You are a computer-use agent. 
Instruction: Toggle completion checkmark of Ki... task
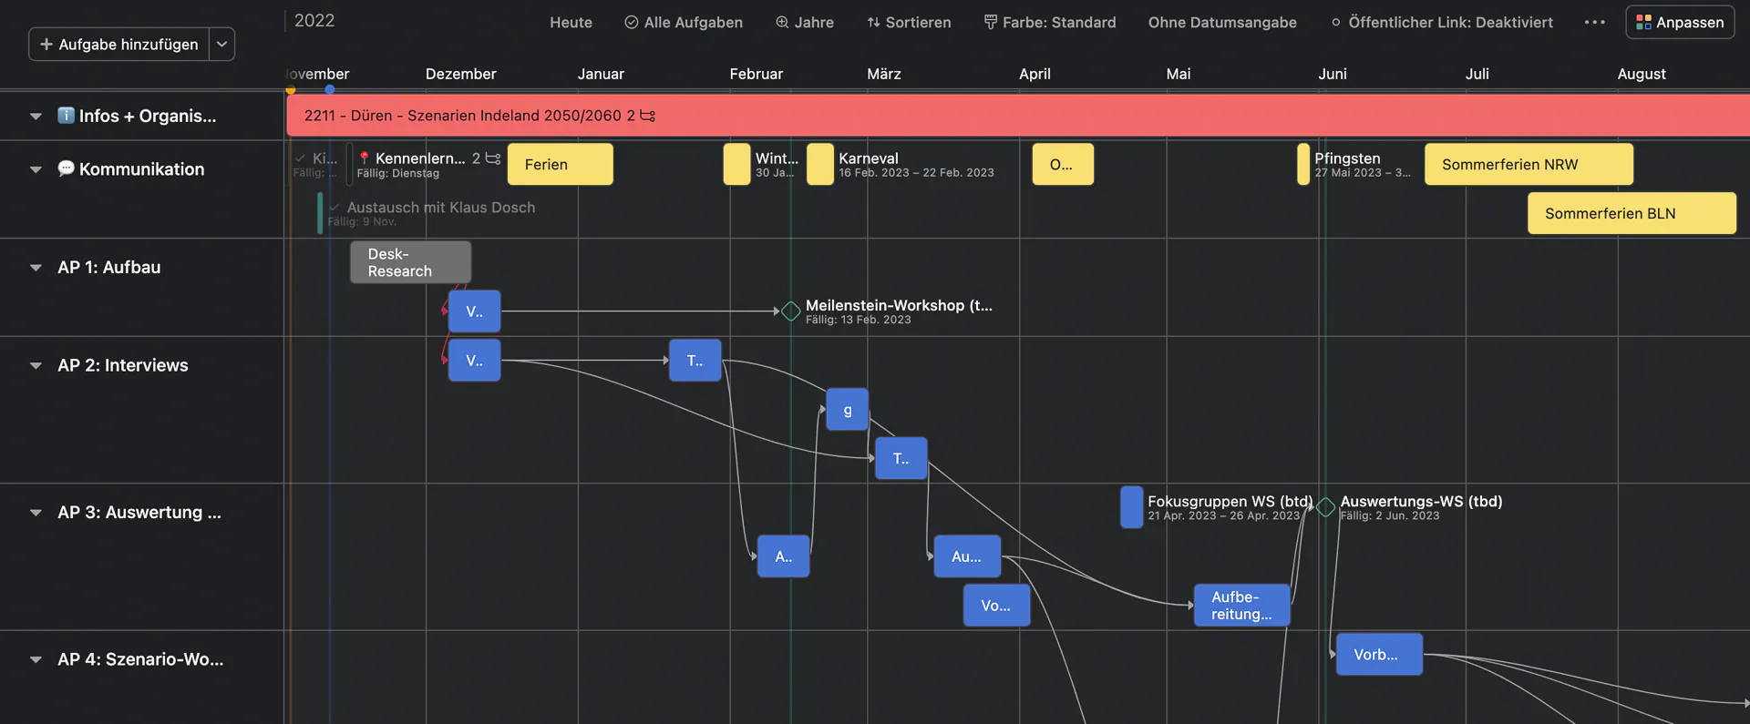301,158
